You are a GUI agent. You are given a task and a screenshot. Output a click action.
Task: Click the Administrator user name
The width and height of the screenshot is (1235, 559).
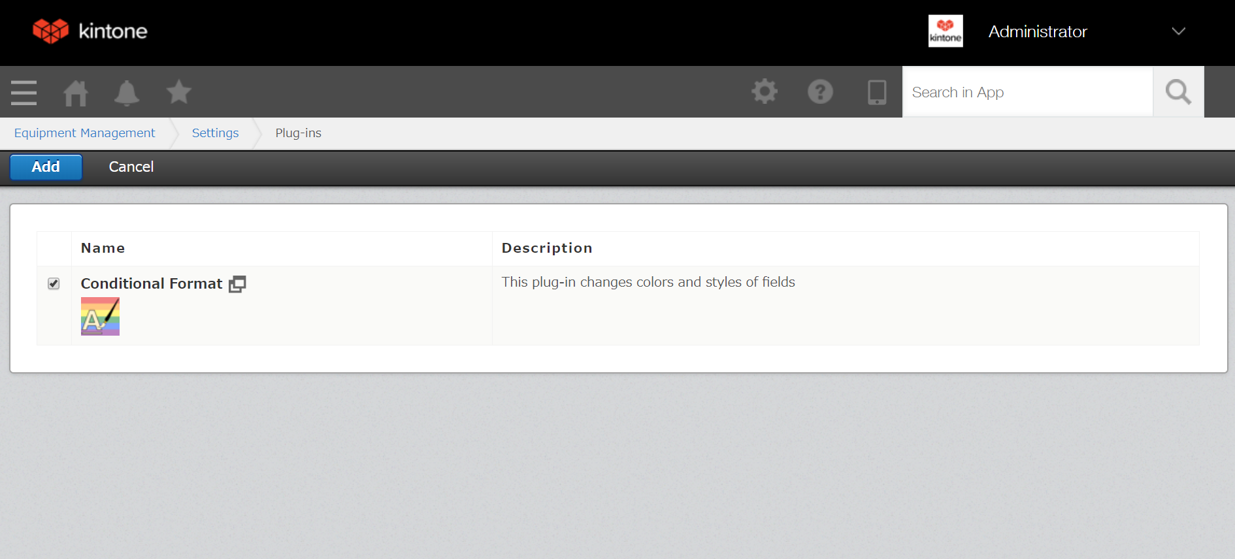coord(1037,31)
